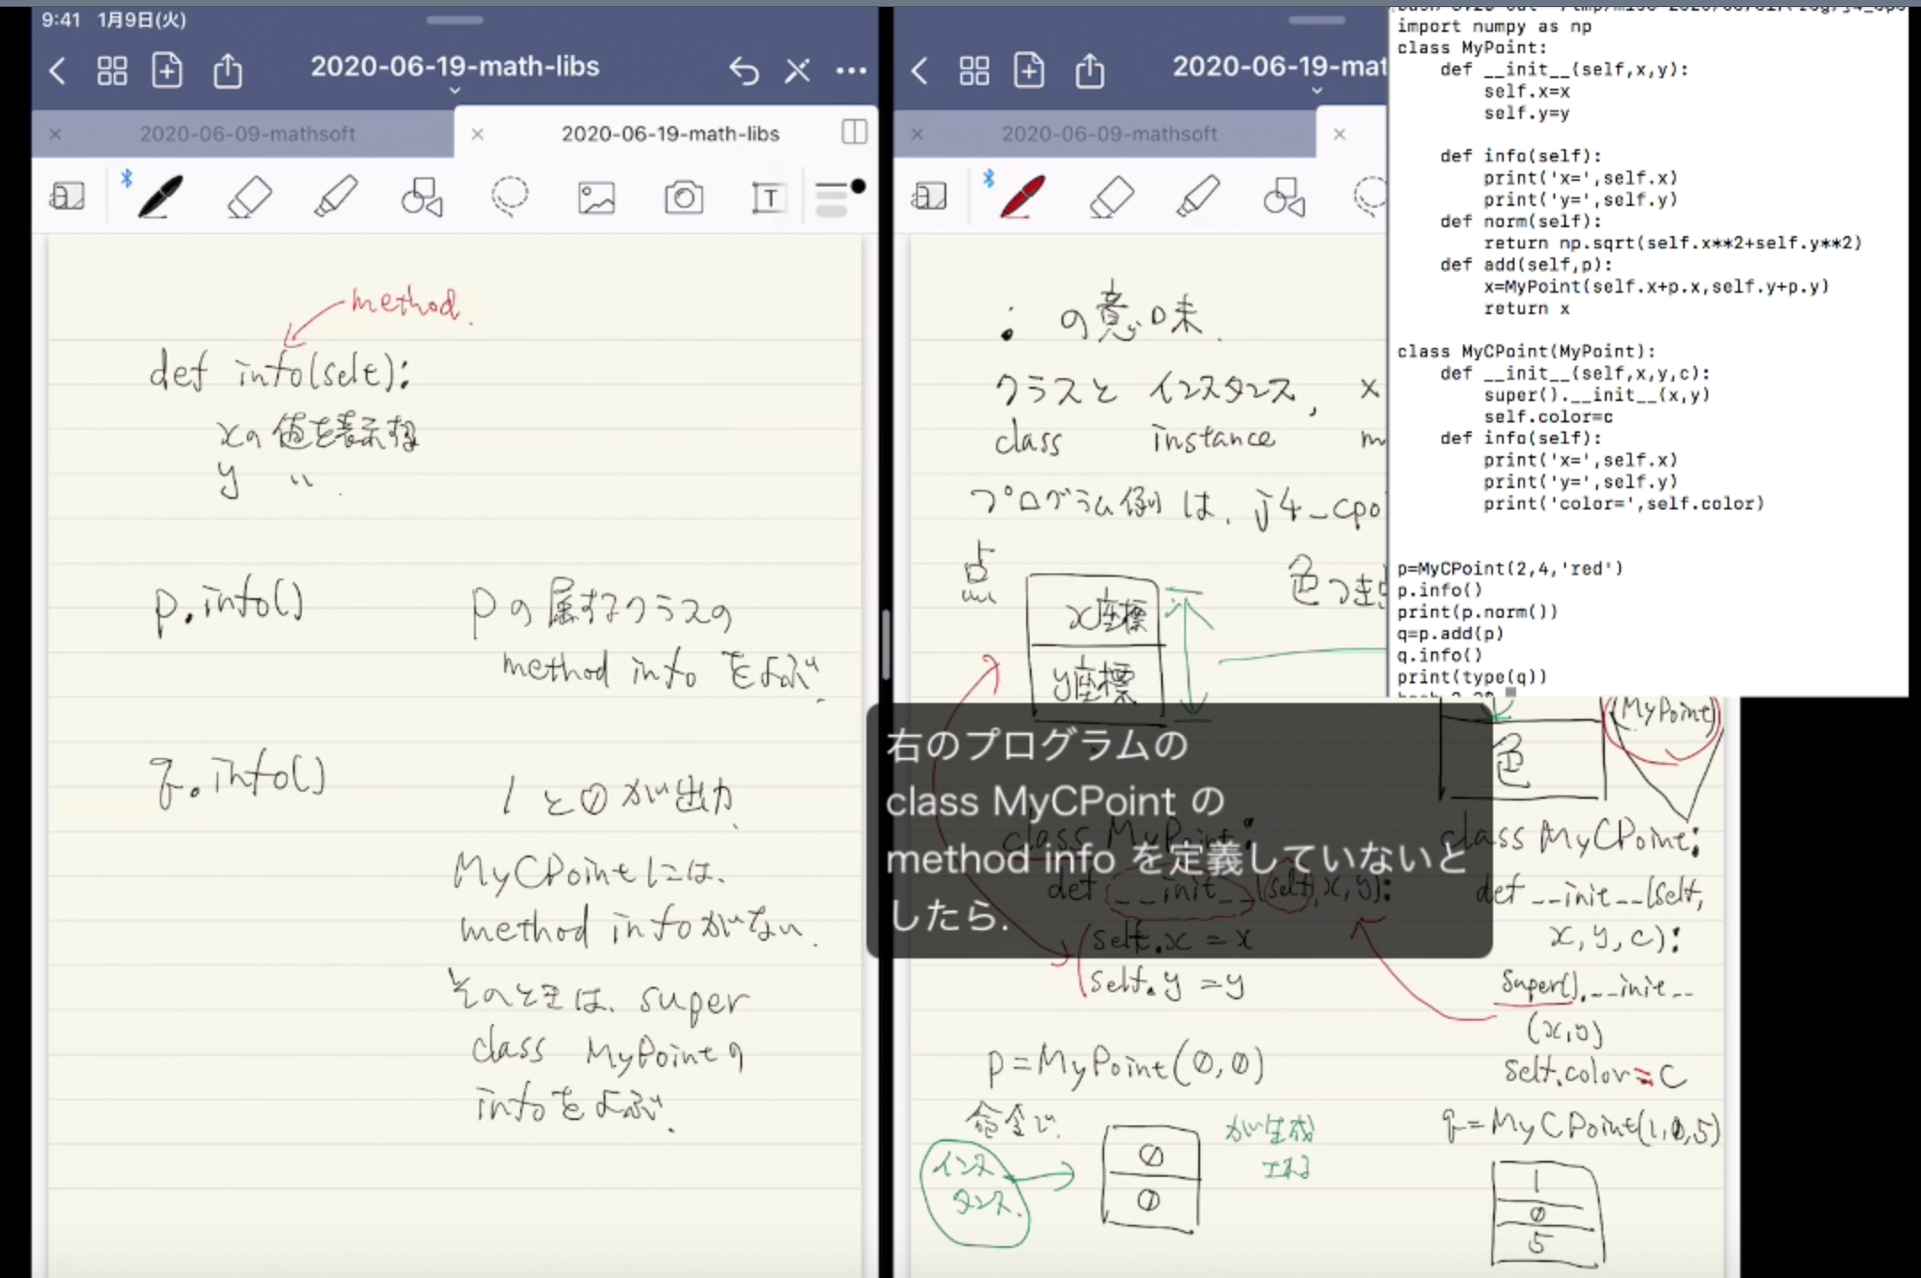Image resolution: width=1921 pixels, height=1278 pixels.
Task: Open the camera tool in left toolbar
Action: tap(684, 197)
